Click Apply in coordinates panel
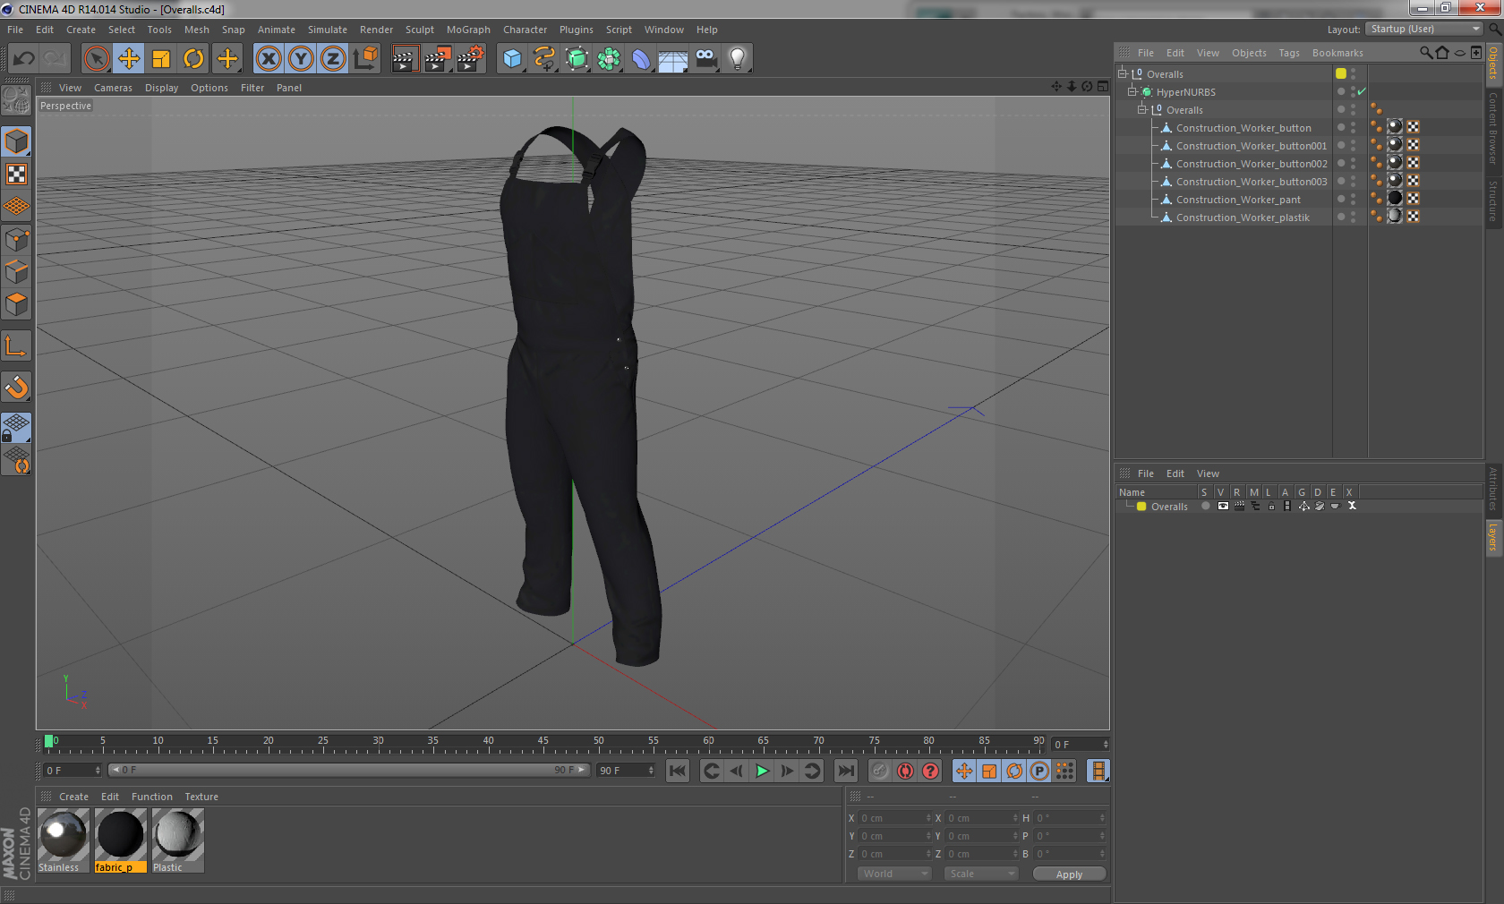Screen dimensions: 1504x904 click(x=1069, y=874)
